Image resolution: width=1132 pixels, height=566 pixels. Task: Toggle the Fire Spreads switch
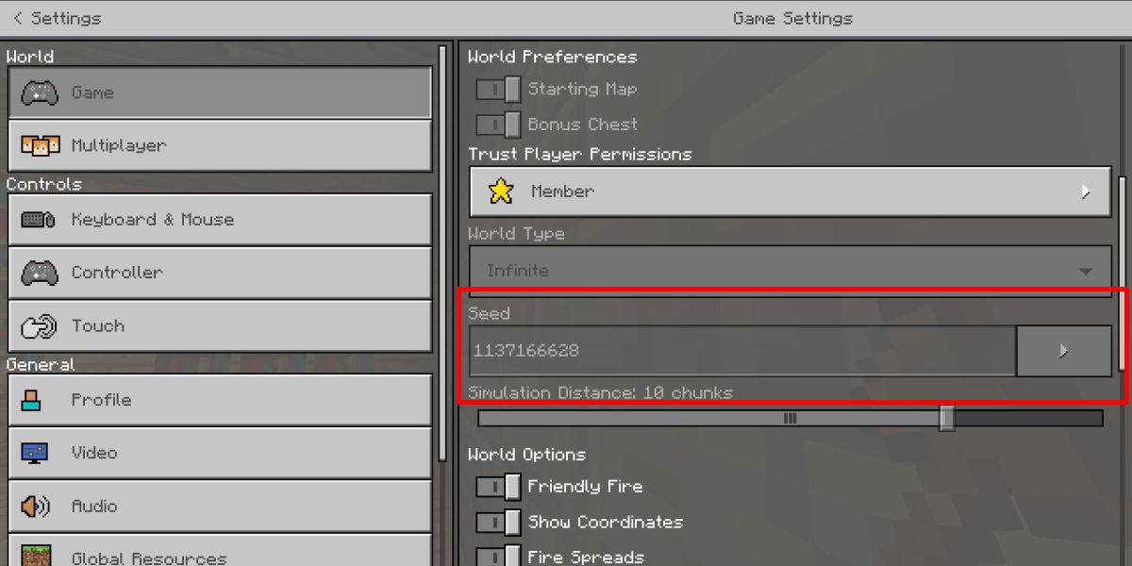click(x=498, y=557)
